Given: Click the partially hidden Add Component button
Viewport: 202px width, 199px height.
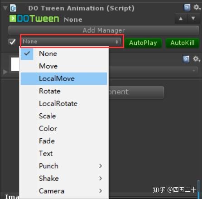Looking at the screenshot, I should (136, 92).
